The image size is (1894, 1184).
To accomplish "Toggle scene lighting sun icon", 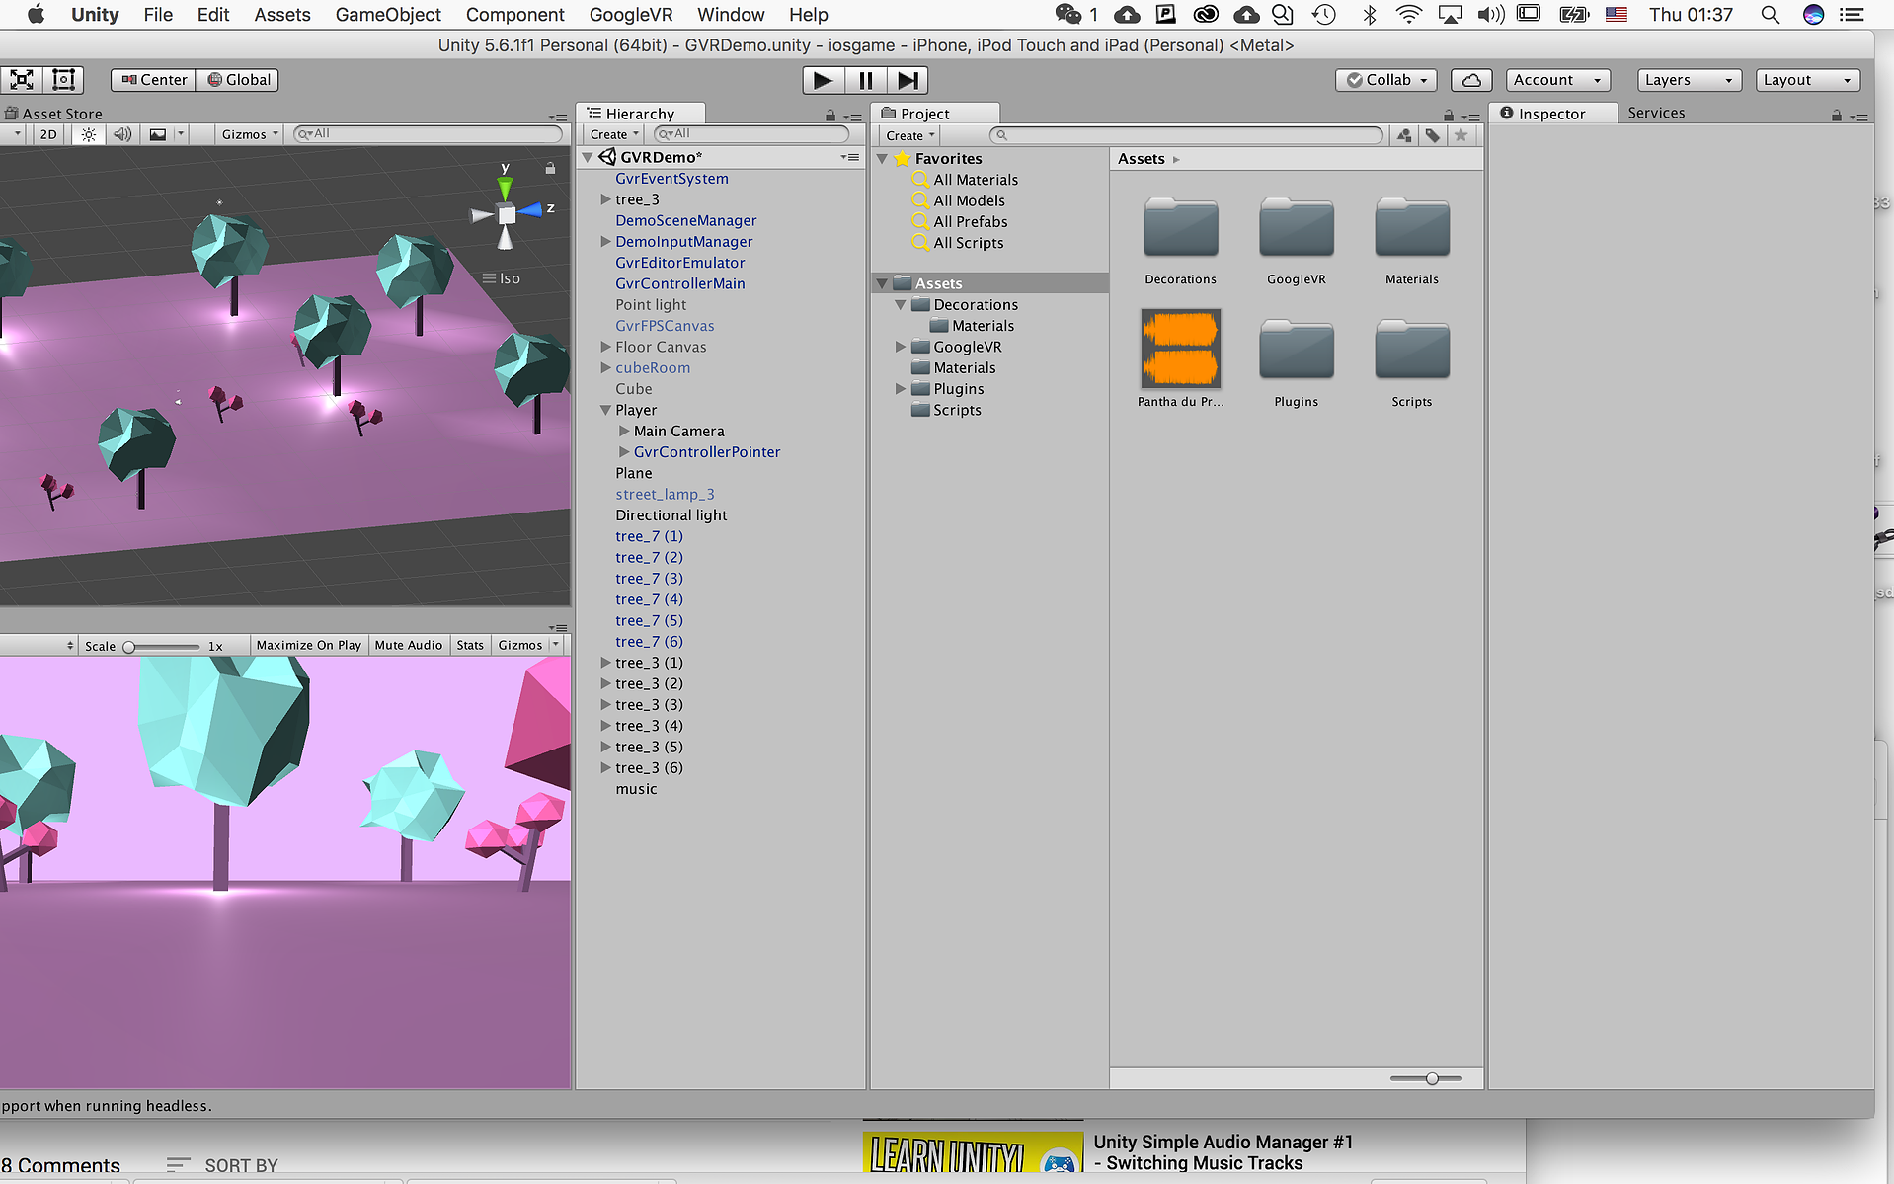I will pyautogui.click(x=89, y=134).
